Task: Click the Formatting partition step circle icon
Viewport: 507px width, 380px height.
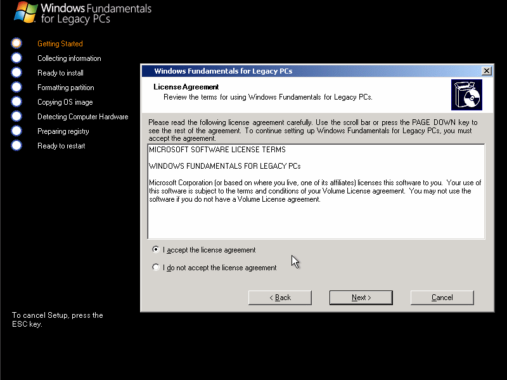Action: pyautogui.click(x=16, y=87)
